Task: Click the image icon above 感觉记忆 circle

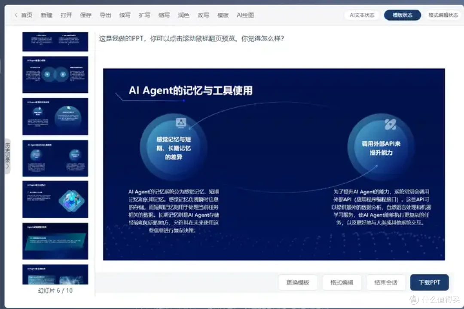Action: (x=181, y=122)
